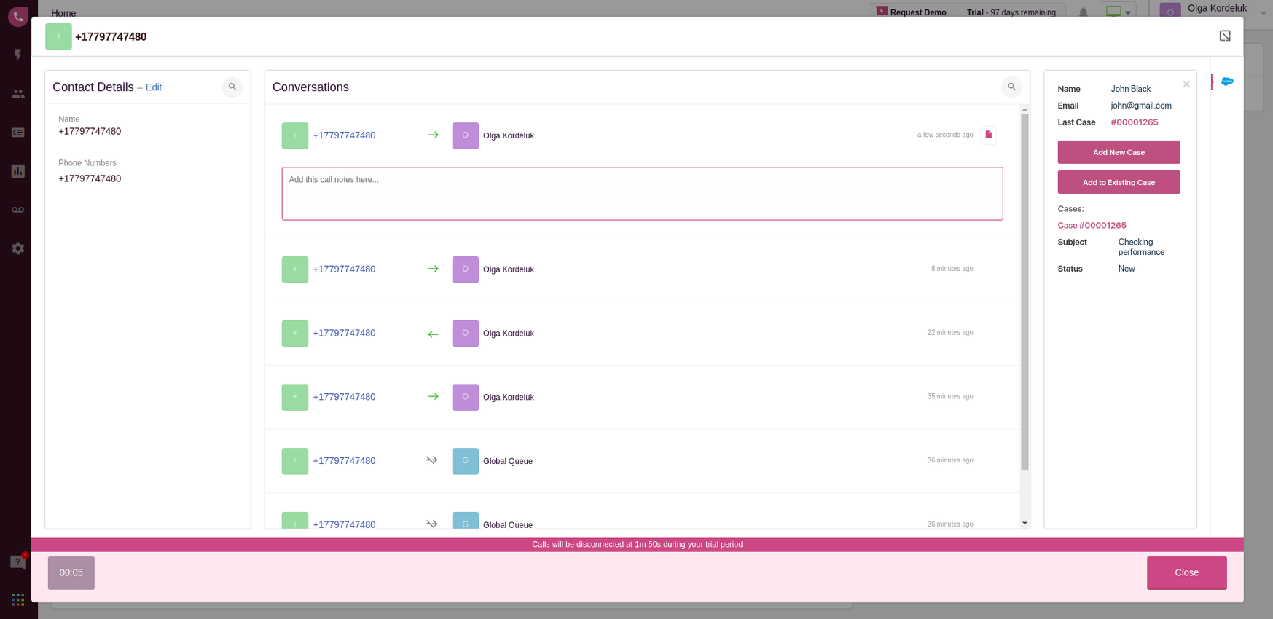The height and width of the screenshot is (619, 1273).
Task: Click the conversations scrollbar down arrow
Action: tap(1025, 523)
